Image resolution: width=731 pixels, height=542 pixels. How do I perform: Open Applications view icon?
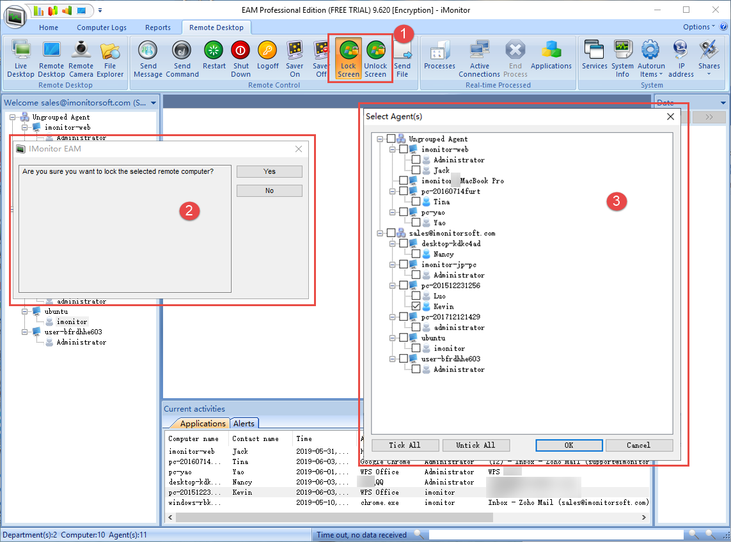click(551, 55)
